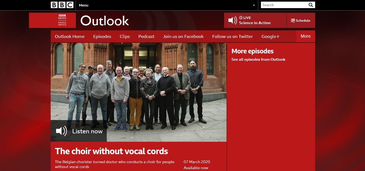Select the Clips navigation item
The image size is (365, 171).
125,36
